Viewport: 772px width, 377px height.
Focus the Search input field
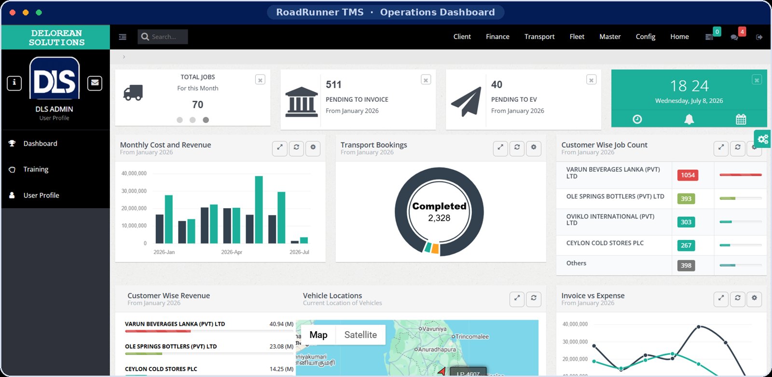(x=163, y=37)
